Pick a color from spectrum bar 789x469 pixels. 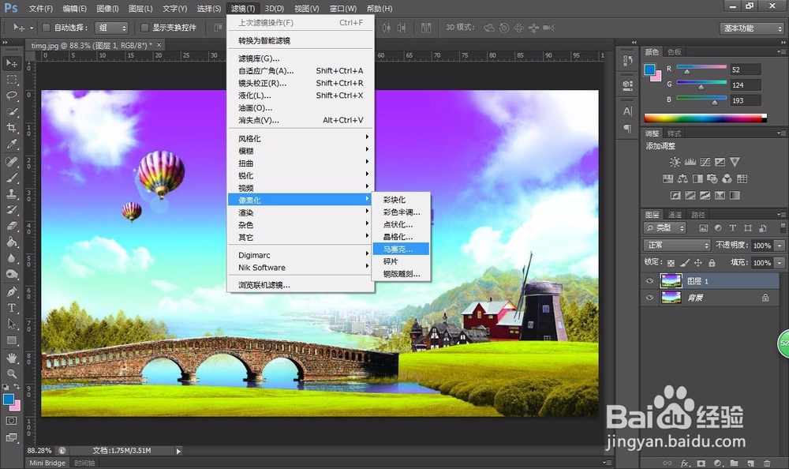point(705,118)
